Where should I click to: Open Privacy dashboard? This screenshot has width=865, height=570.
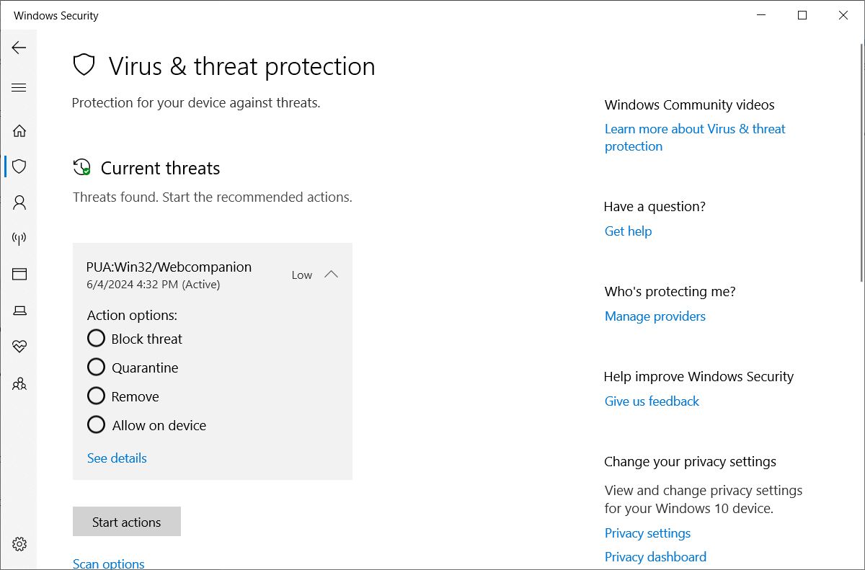click(655, 556)
